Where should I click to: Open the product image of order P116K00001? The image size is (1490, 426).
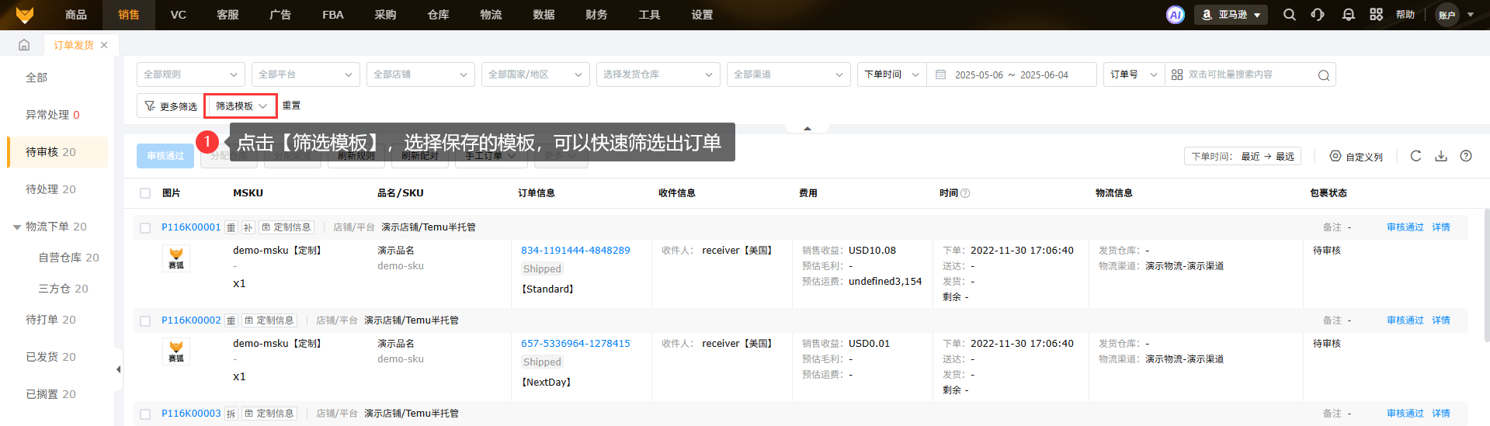point(176,258)
